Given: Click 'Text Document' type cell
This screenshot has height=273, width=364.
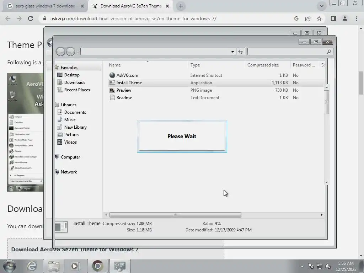Looking at the screenshot, I should tap(205, 97).
